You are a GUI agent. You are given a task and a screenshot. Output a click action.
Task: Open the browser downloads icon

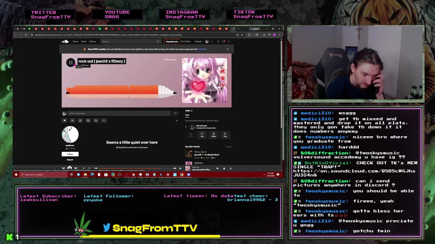(264, 35)
